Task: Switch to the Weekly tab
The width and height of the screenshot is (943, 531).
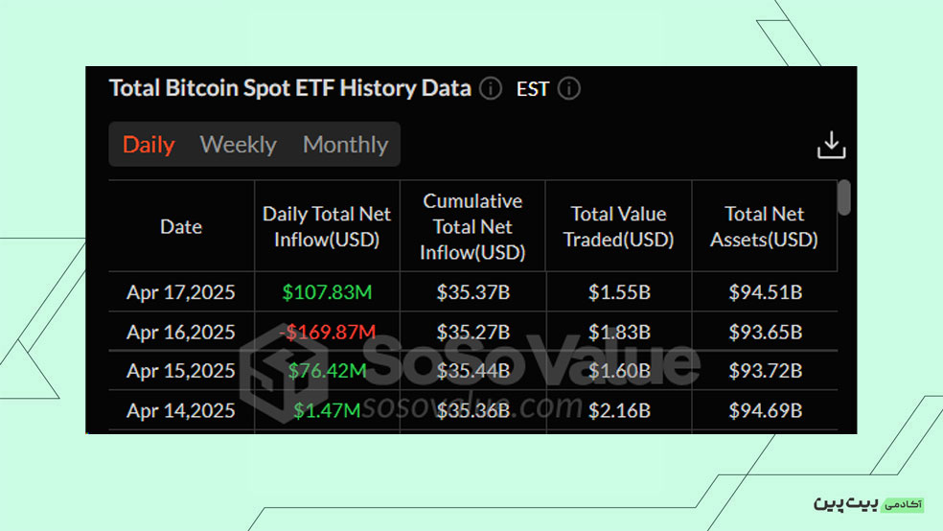Action: point(238,145)
